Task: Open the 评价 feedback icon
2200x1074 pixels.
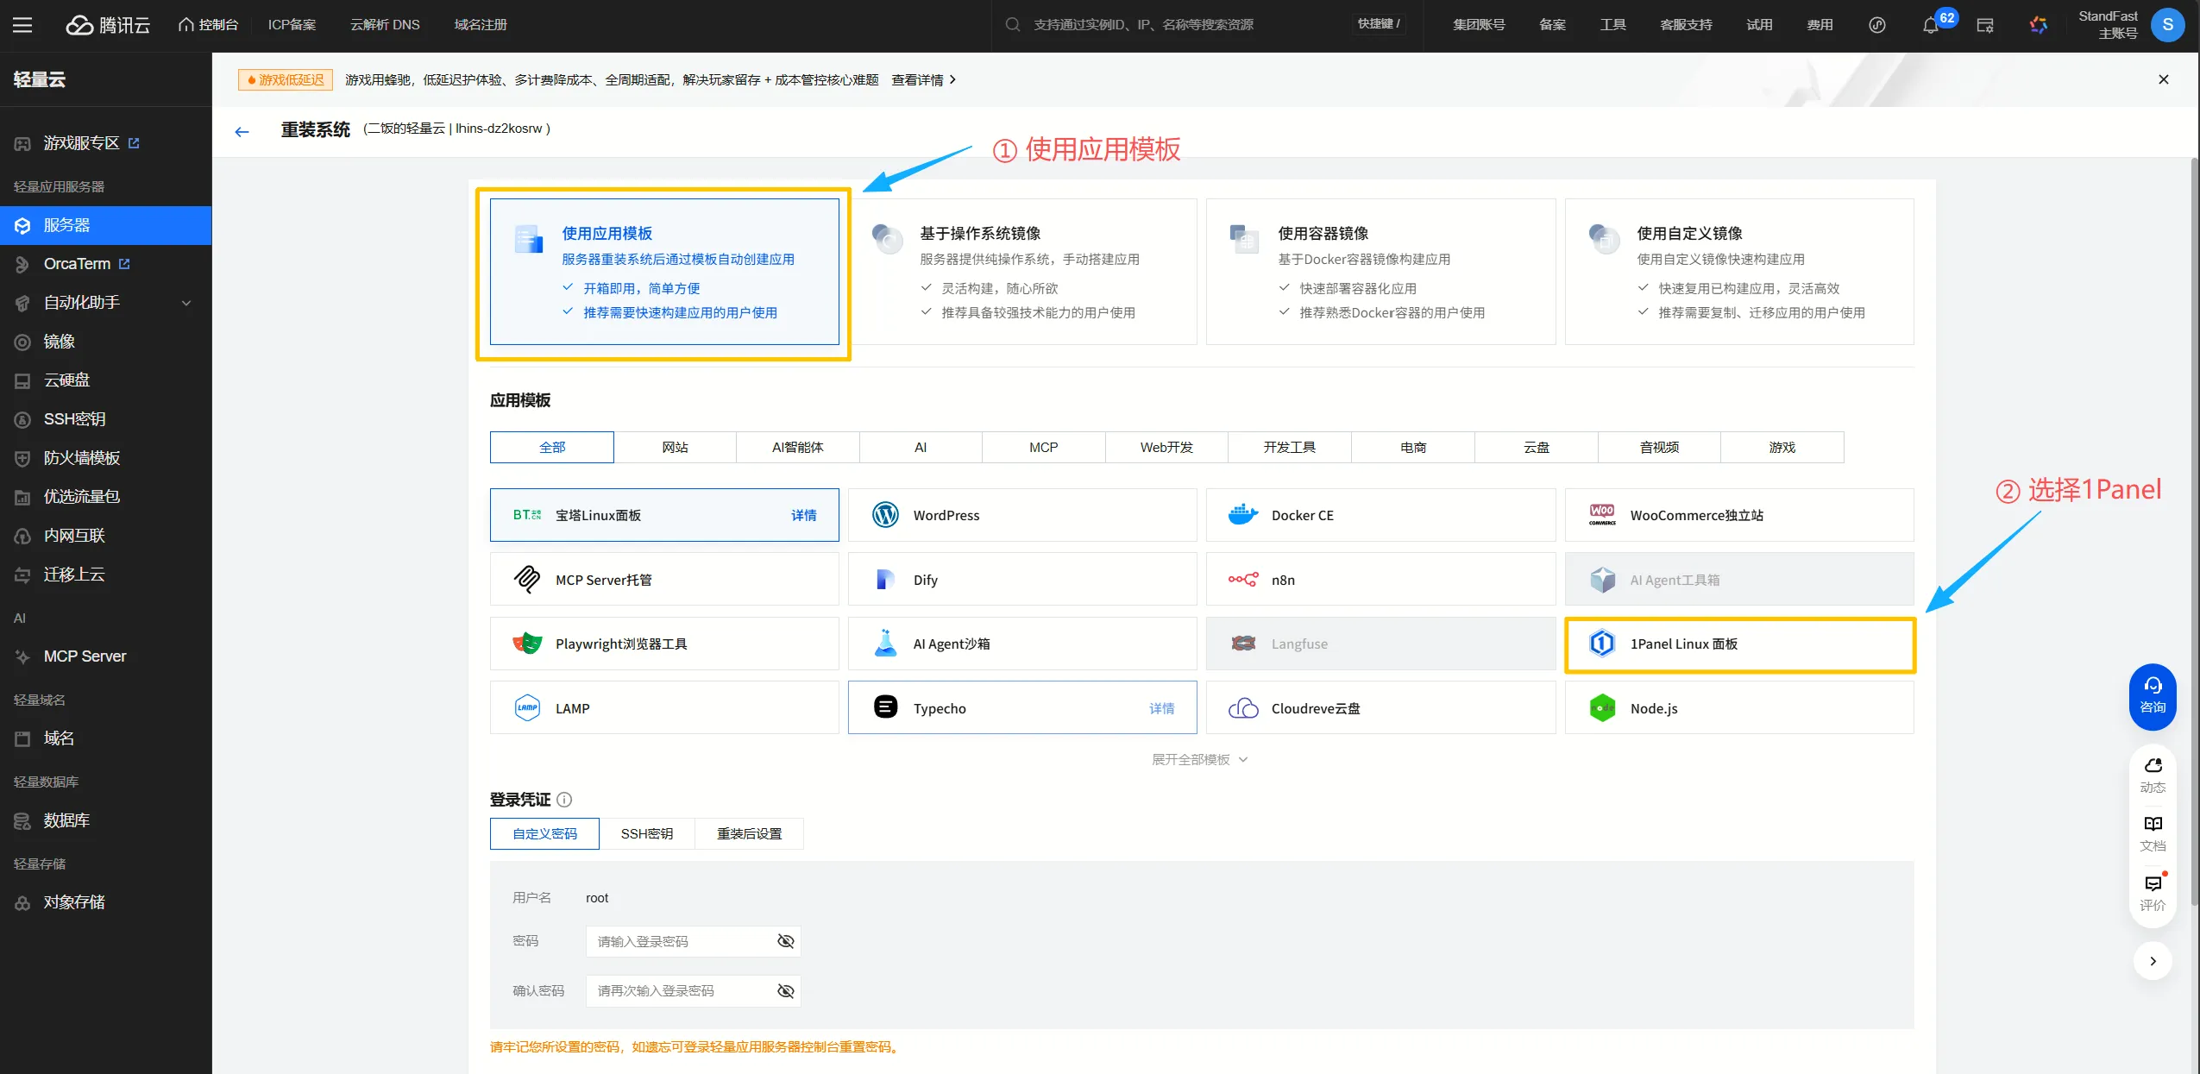Action: point(2153,892)
